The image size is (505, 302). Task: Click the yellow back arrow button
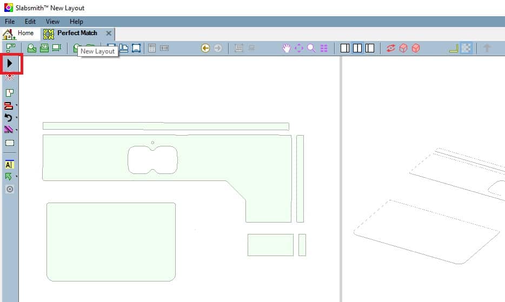[x=205, y=49]
